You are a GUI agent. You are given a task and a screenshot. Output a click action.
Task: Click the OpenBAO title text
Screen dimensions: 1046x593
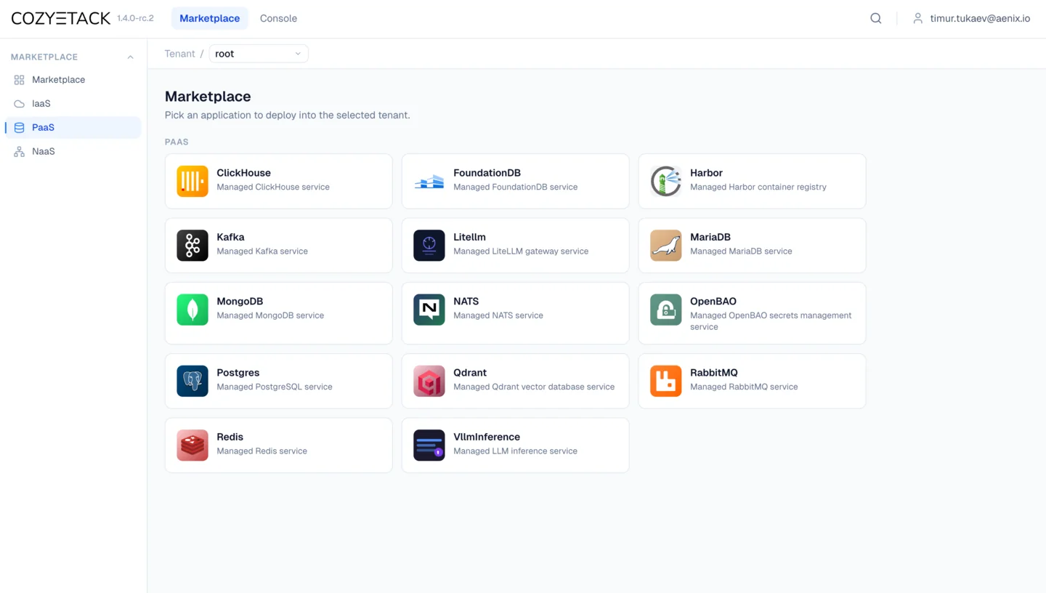(x=713, y=302)
